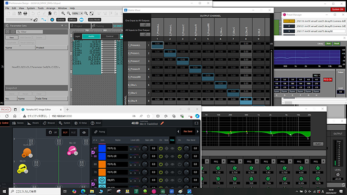Click the pencil edit icon beside Mic 0 TrackShot

(x=162, y=123)
